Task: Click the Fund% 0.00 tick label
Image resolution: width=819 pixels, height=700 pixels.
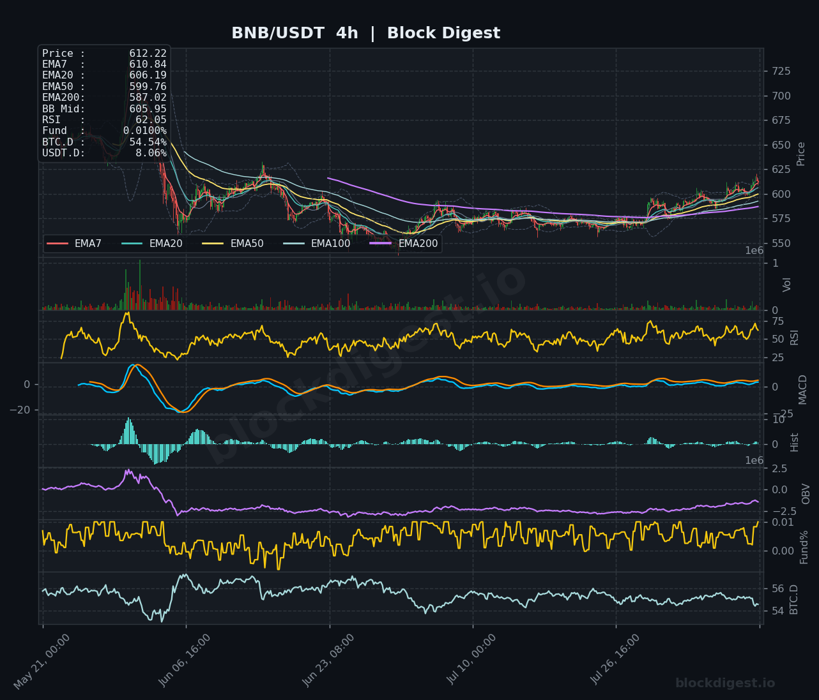Action: pyautogui.click(x=783, y=551)
